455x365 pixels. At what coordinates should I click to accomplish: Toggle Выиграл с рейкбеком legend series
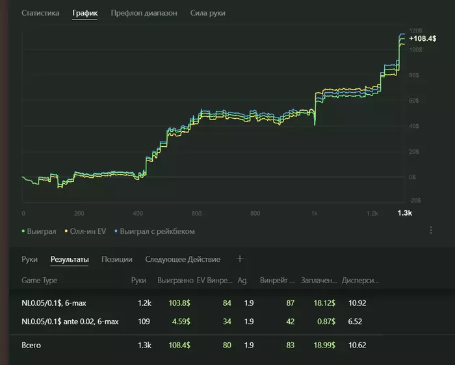[155, 231]
